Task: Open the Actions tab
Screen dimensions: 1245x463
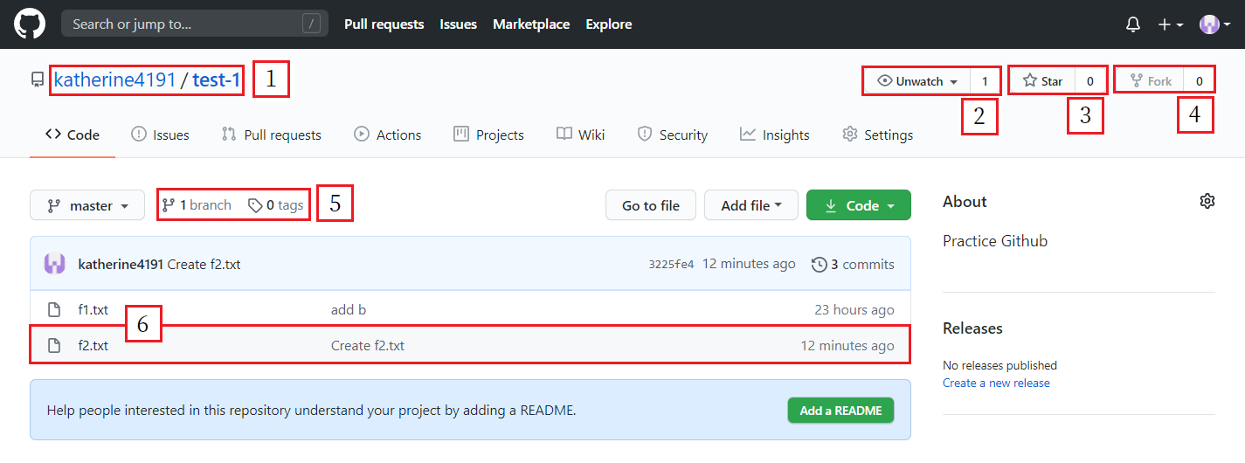Action: coord(388,135)
